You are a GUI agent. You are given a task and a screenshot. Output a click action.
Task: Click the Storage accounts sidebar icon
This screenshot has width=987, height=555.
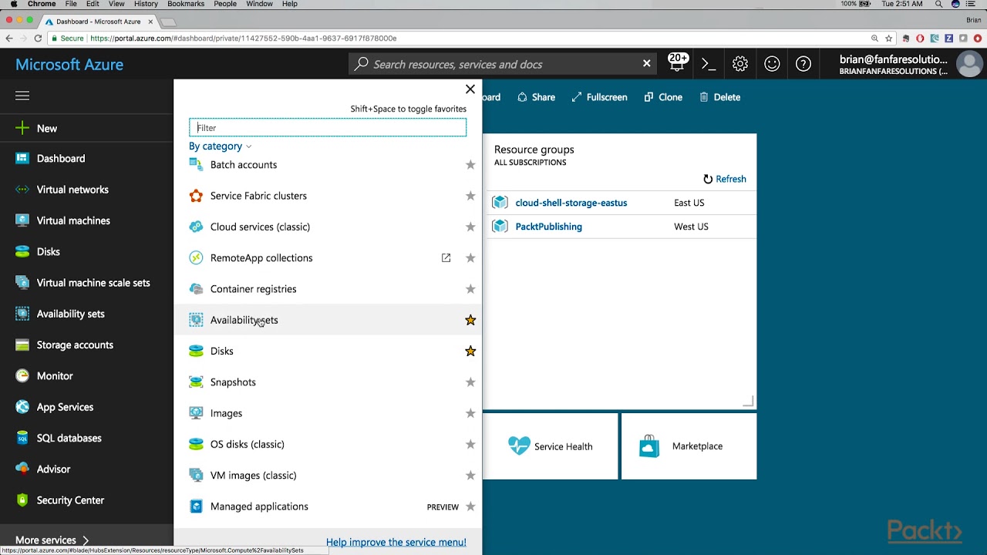pyautogui.click(x=22, y=345)
